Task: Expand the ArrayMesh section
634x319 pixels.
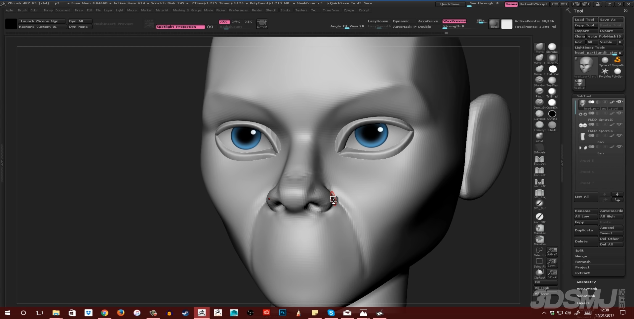Action: point(587,289)
